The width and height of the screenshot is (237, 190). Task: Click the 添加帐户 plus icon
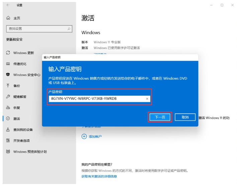tap(84, 136)
